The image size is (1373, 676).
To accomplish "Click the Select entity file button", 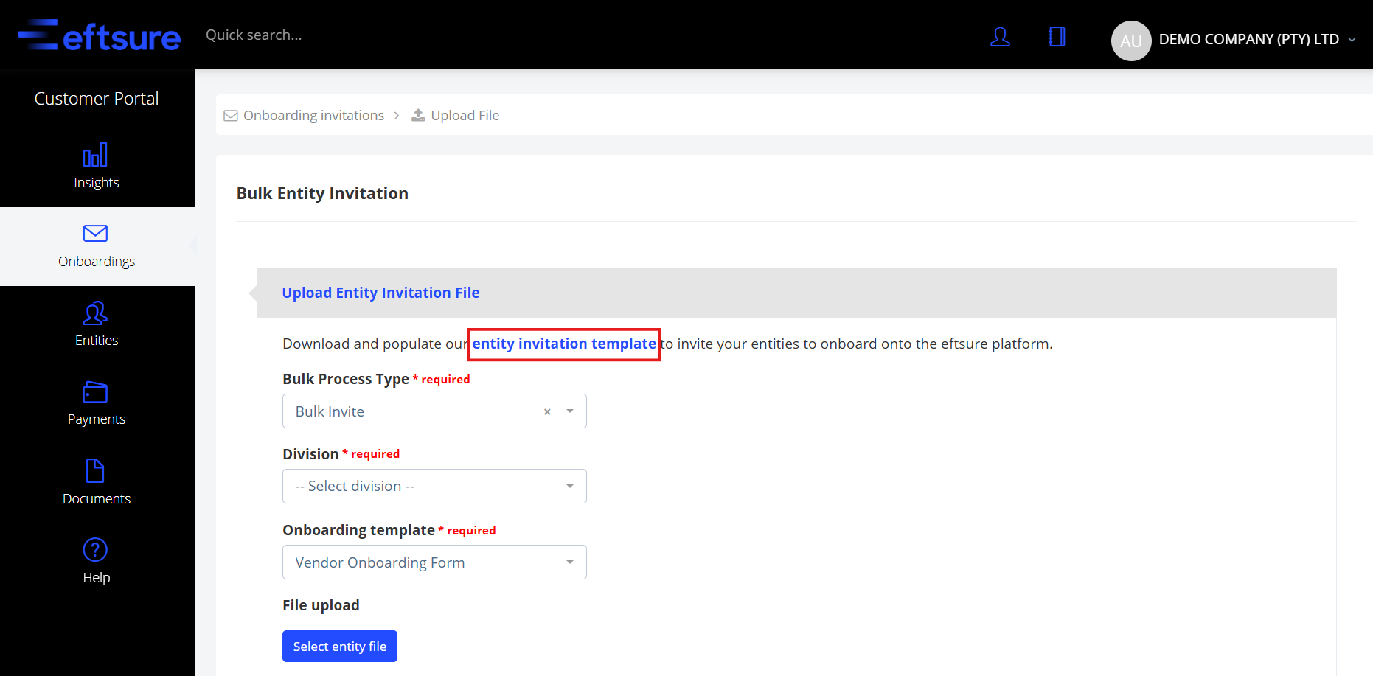I will coord(340,647).
